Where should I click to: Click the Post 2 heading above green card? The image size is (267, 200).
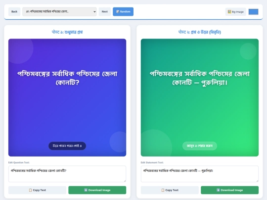tap(200, 32)
